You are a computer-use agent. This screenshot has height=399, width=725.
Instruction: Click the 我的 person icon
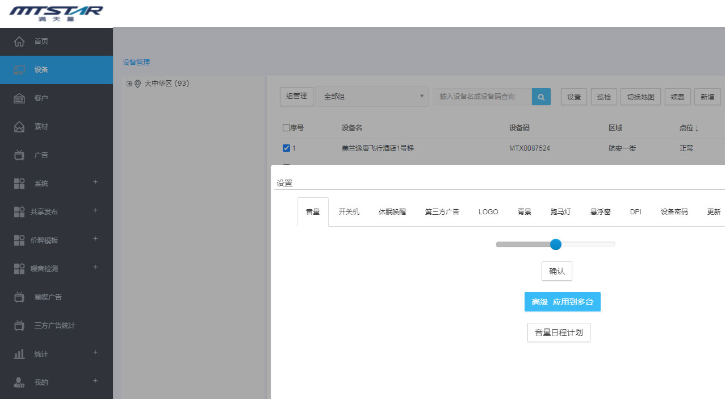point(20,382)
